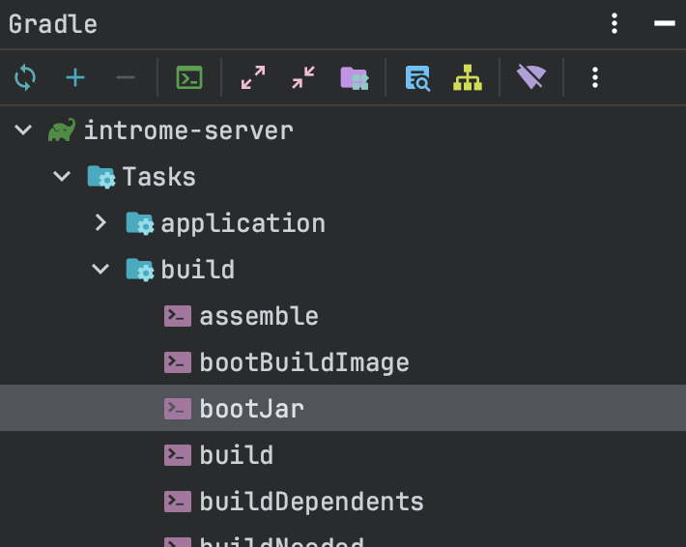686x547 pixels.
Task: Select the bootJar task icon
Action: (x=178, y=409)
